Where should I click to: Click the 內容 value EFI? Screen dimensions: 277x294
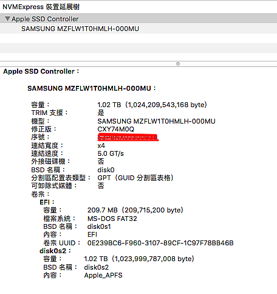tap(92, 234)
